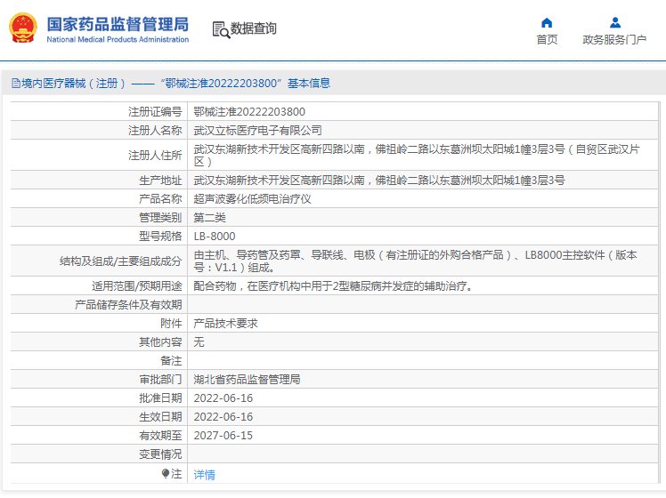Click the 结构及组成/主要组成成分 label
Screen dimensions: 666x498
click(x=120, y=261)
